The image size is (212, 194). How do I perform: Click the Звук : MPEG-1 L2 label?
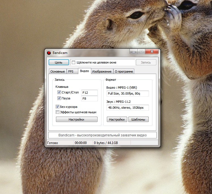tap(118, 102)
